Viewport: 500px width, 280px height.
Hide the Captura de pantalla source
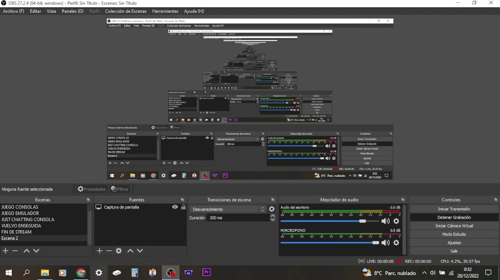pyautogui.click(x=175, y=207)
